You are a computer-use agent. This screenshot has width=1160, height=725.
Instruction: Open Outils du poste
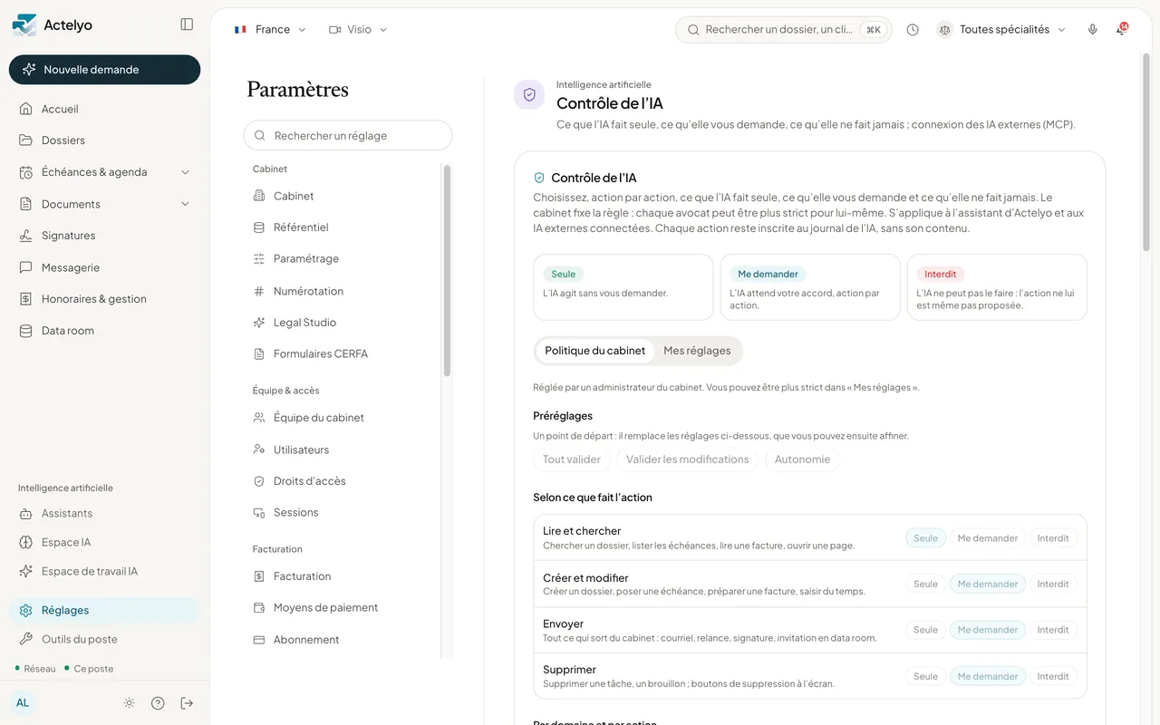click(x=105, y=639)
